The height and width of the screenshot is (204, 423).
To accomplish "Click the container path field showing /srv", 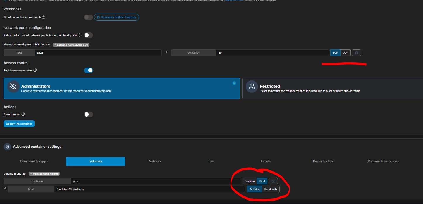I will pos(156,181).
